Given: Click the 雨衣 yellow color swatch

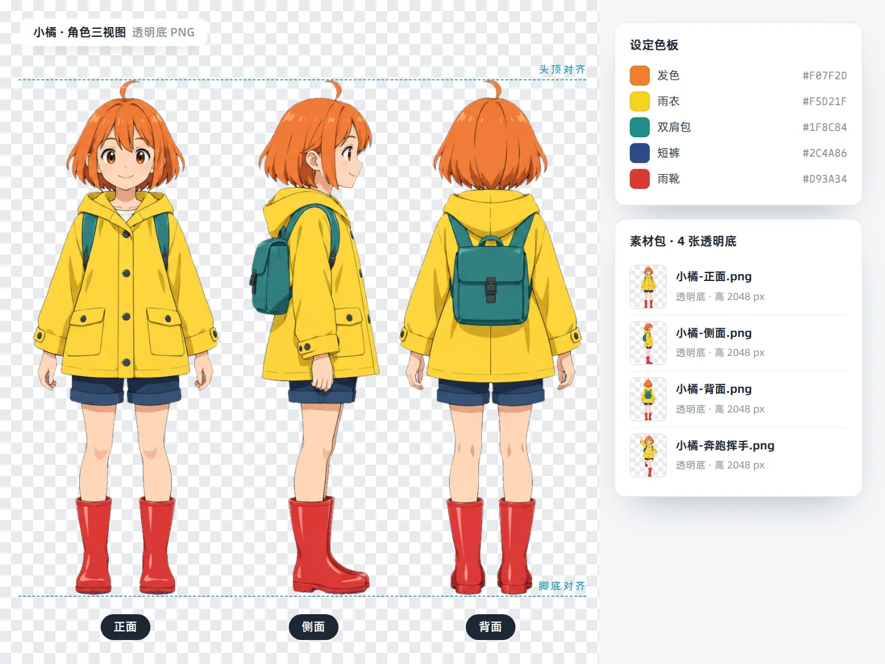Looking at the screenshot, I should (x=640, y=101).
